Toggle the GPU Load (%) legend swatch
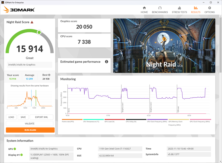The image size is (222, 163). [x=115, y=120]
